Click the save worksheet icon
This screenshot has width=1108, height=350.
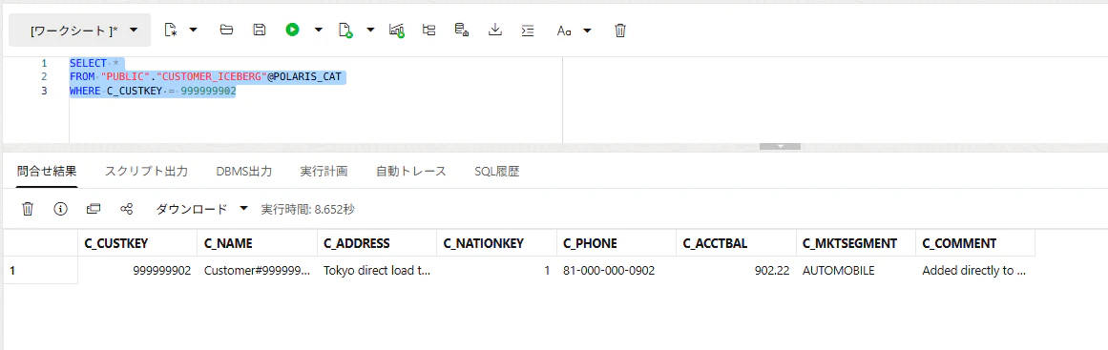[x=260, y=30]
